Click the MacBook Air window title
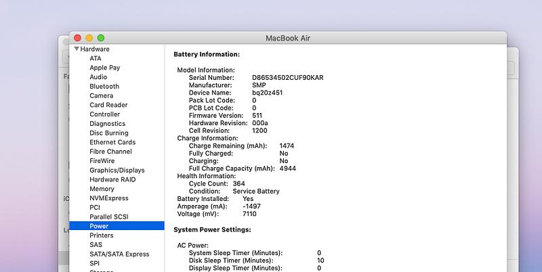542x272 pixels. pos(288,38)
